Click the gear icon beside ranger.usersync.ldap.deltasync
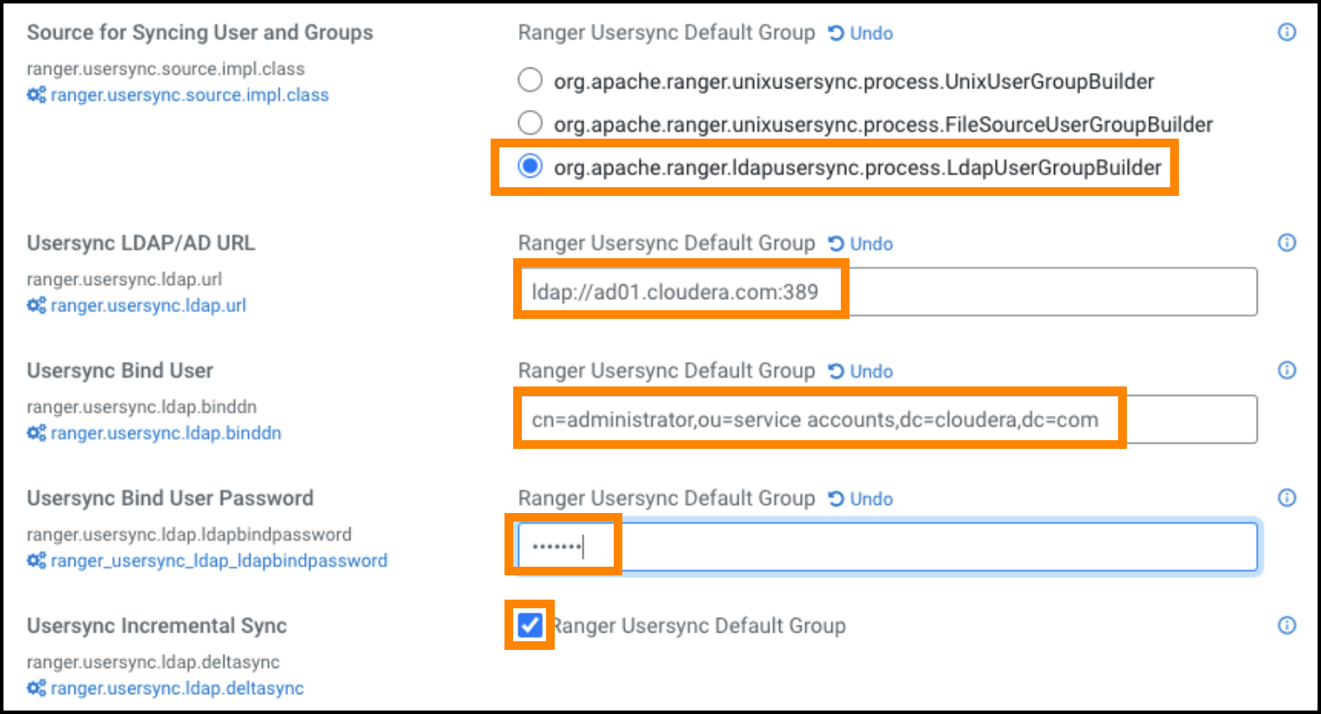1321x714 pixels. (x=34, y=689)
